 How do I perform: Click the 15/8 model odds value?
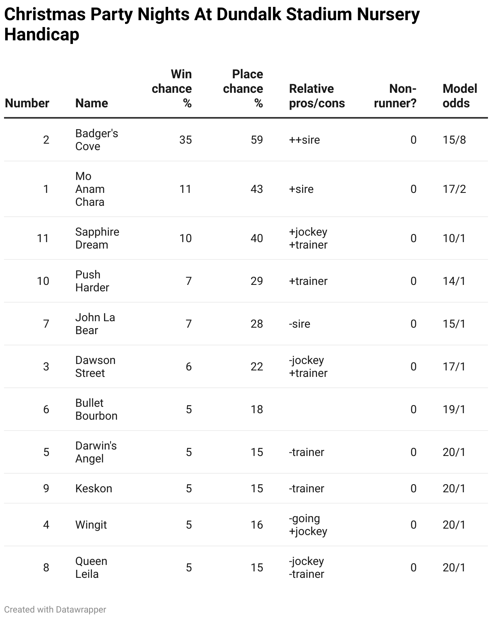coord(454,140)
